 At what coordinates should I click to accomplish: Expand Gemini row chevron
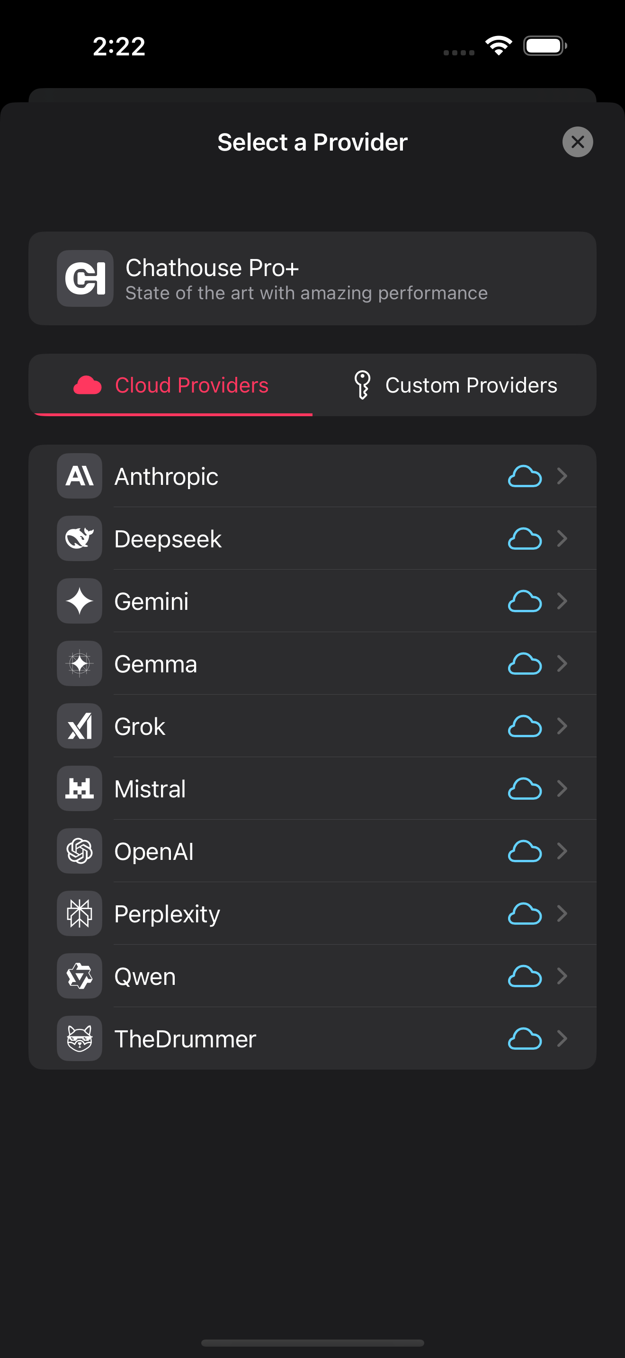[x=562, y=601]
